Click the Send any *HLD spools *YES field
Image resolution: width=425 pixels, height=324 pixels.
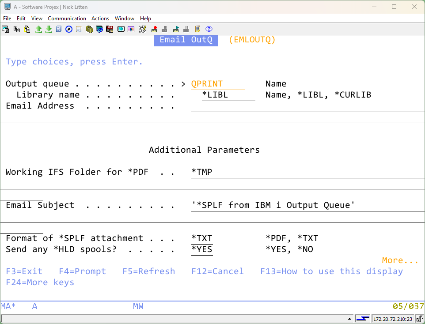[x=202, y=249]
